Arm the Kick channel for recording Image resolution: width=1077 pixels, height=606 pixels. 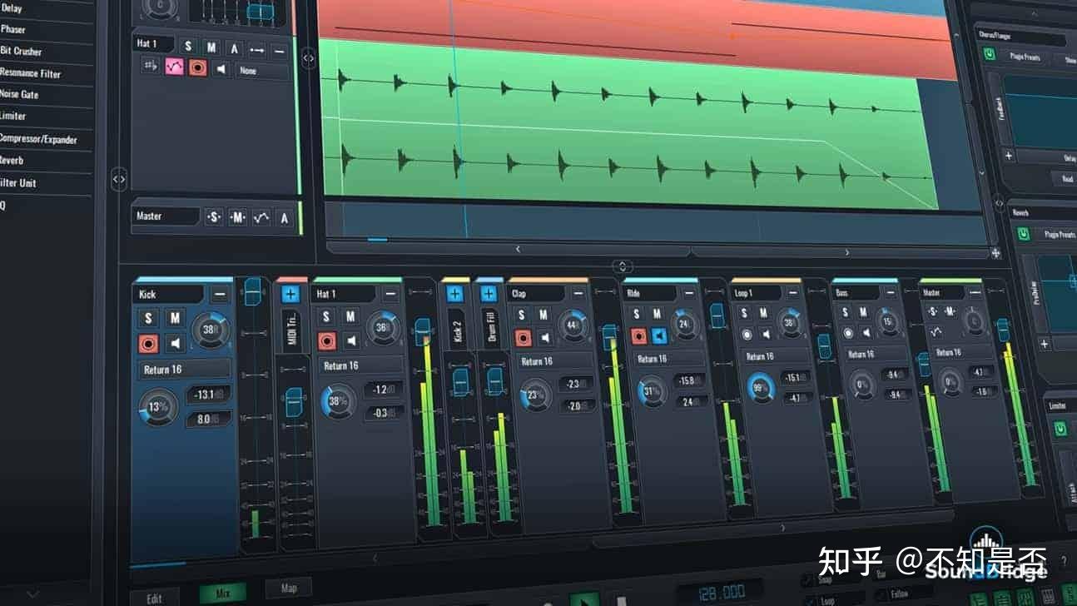(x=148, y=342)
